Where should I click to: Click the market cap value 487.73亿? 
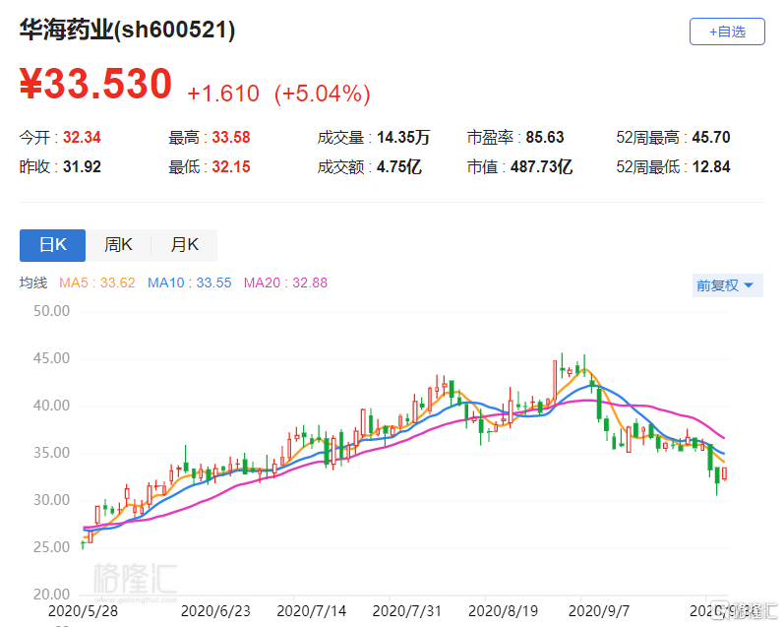541,166
